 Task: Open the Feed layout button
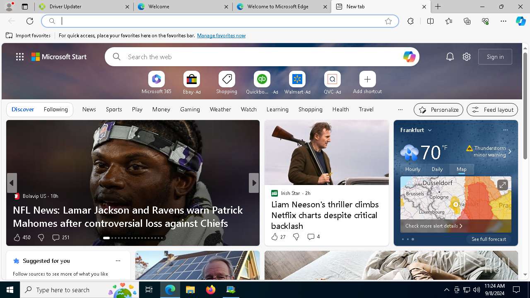[492, 110]
